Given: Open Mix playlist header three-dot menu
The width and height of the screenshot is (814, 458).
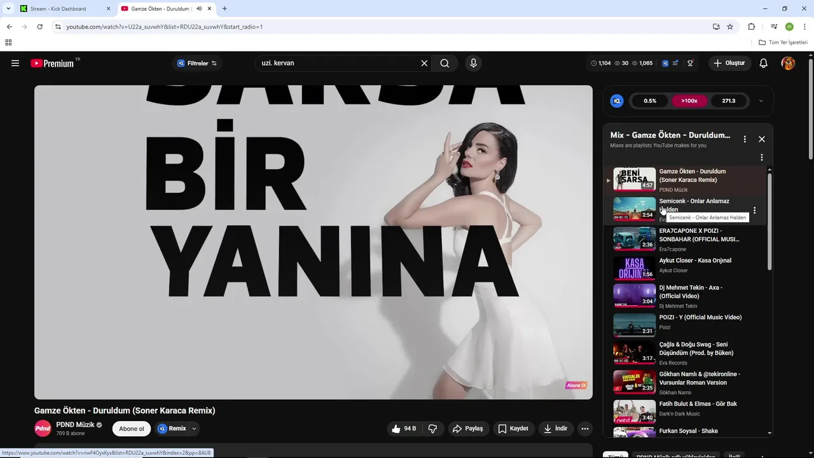Looking at the screenshot, I should click(x=745, y=139).
